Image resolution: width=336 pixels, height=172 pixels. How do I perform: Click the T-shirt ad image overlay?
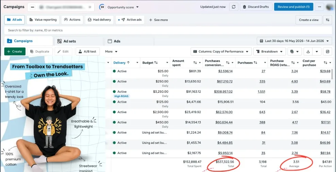pyautogui.click(x=53, y=114)
